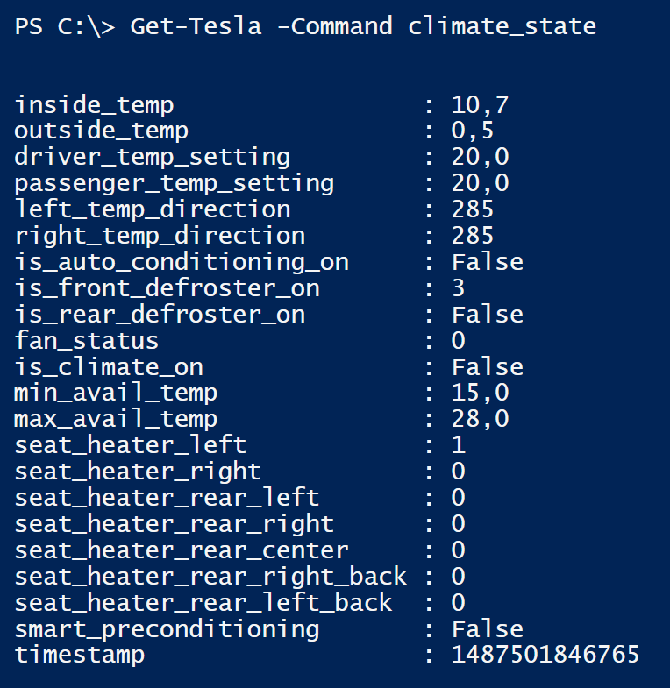Click the timestamp value 1487501846765

pos(545,655)
